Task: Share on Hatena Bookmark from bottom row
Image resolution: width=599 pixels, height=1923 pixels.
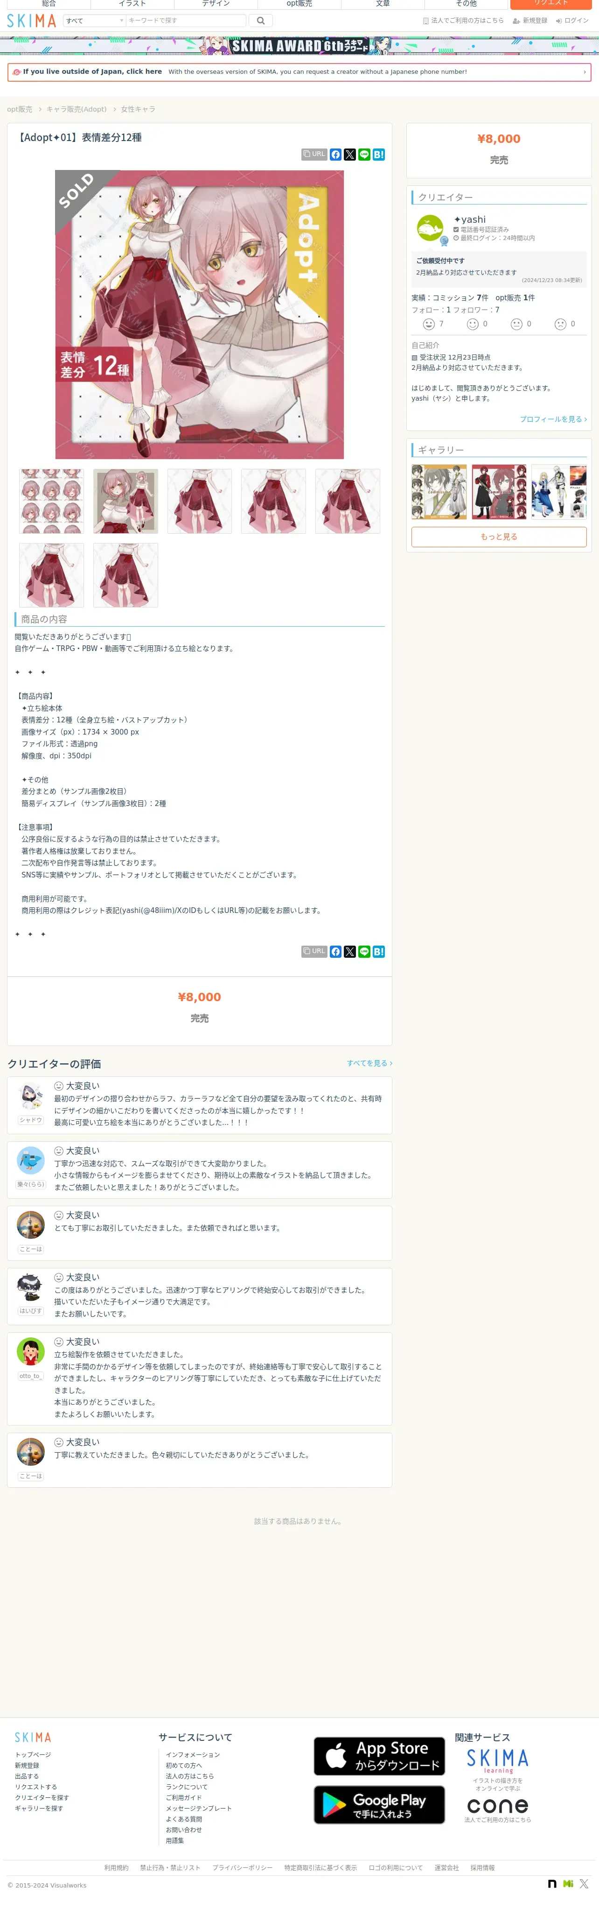Action: (378, 951)
